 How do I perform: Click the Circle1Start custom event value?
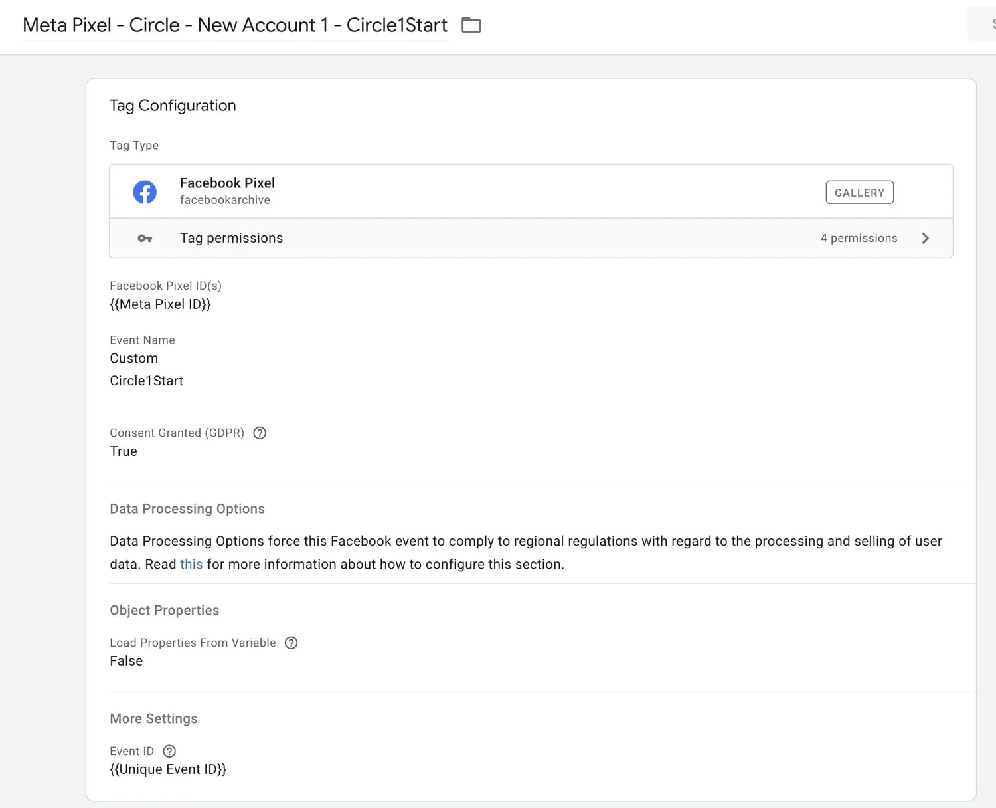[147, 381]
